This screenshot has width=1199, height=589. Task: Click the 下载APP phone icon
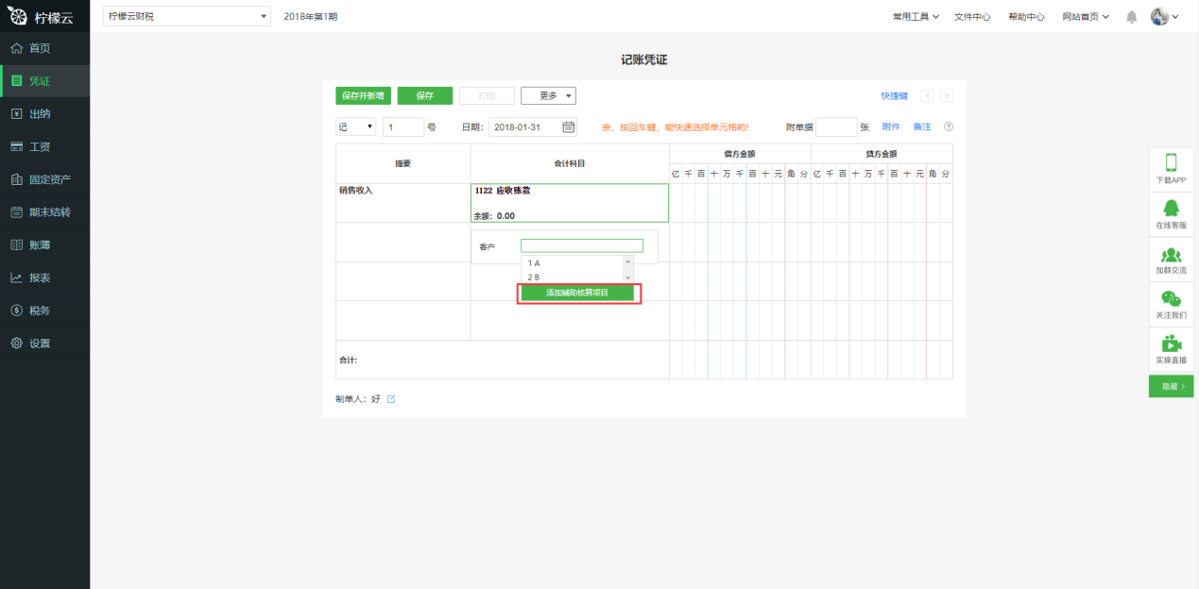tap(1171, 163)
